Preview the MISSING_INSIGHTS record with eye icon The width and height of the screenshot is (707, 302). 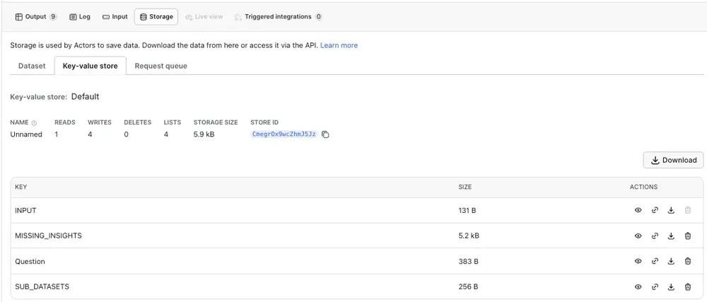tap(638, 236)
